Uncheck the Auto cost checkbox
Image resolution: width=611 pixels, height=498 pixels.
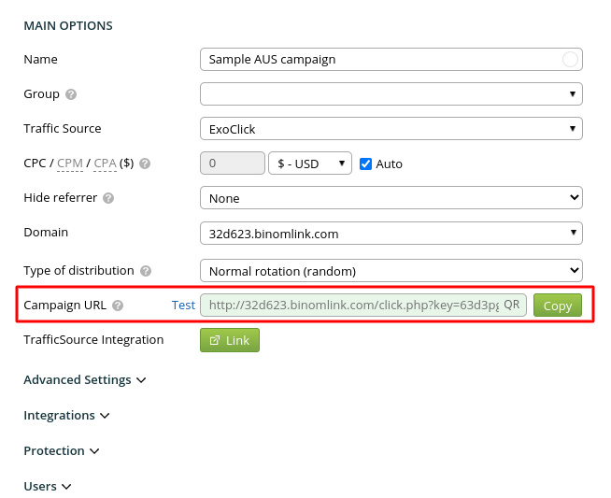(366, 164)
